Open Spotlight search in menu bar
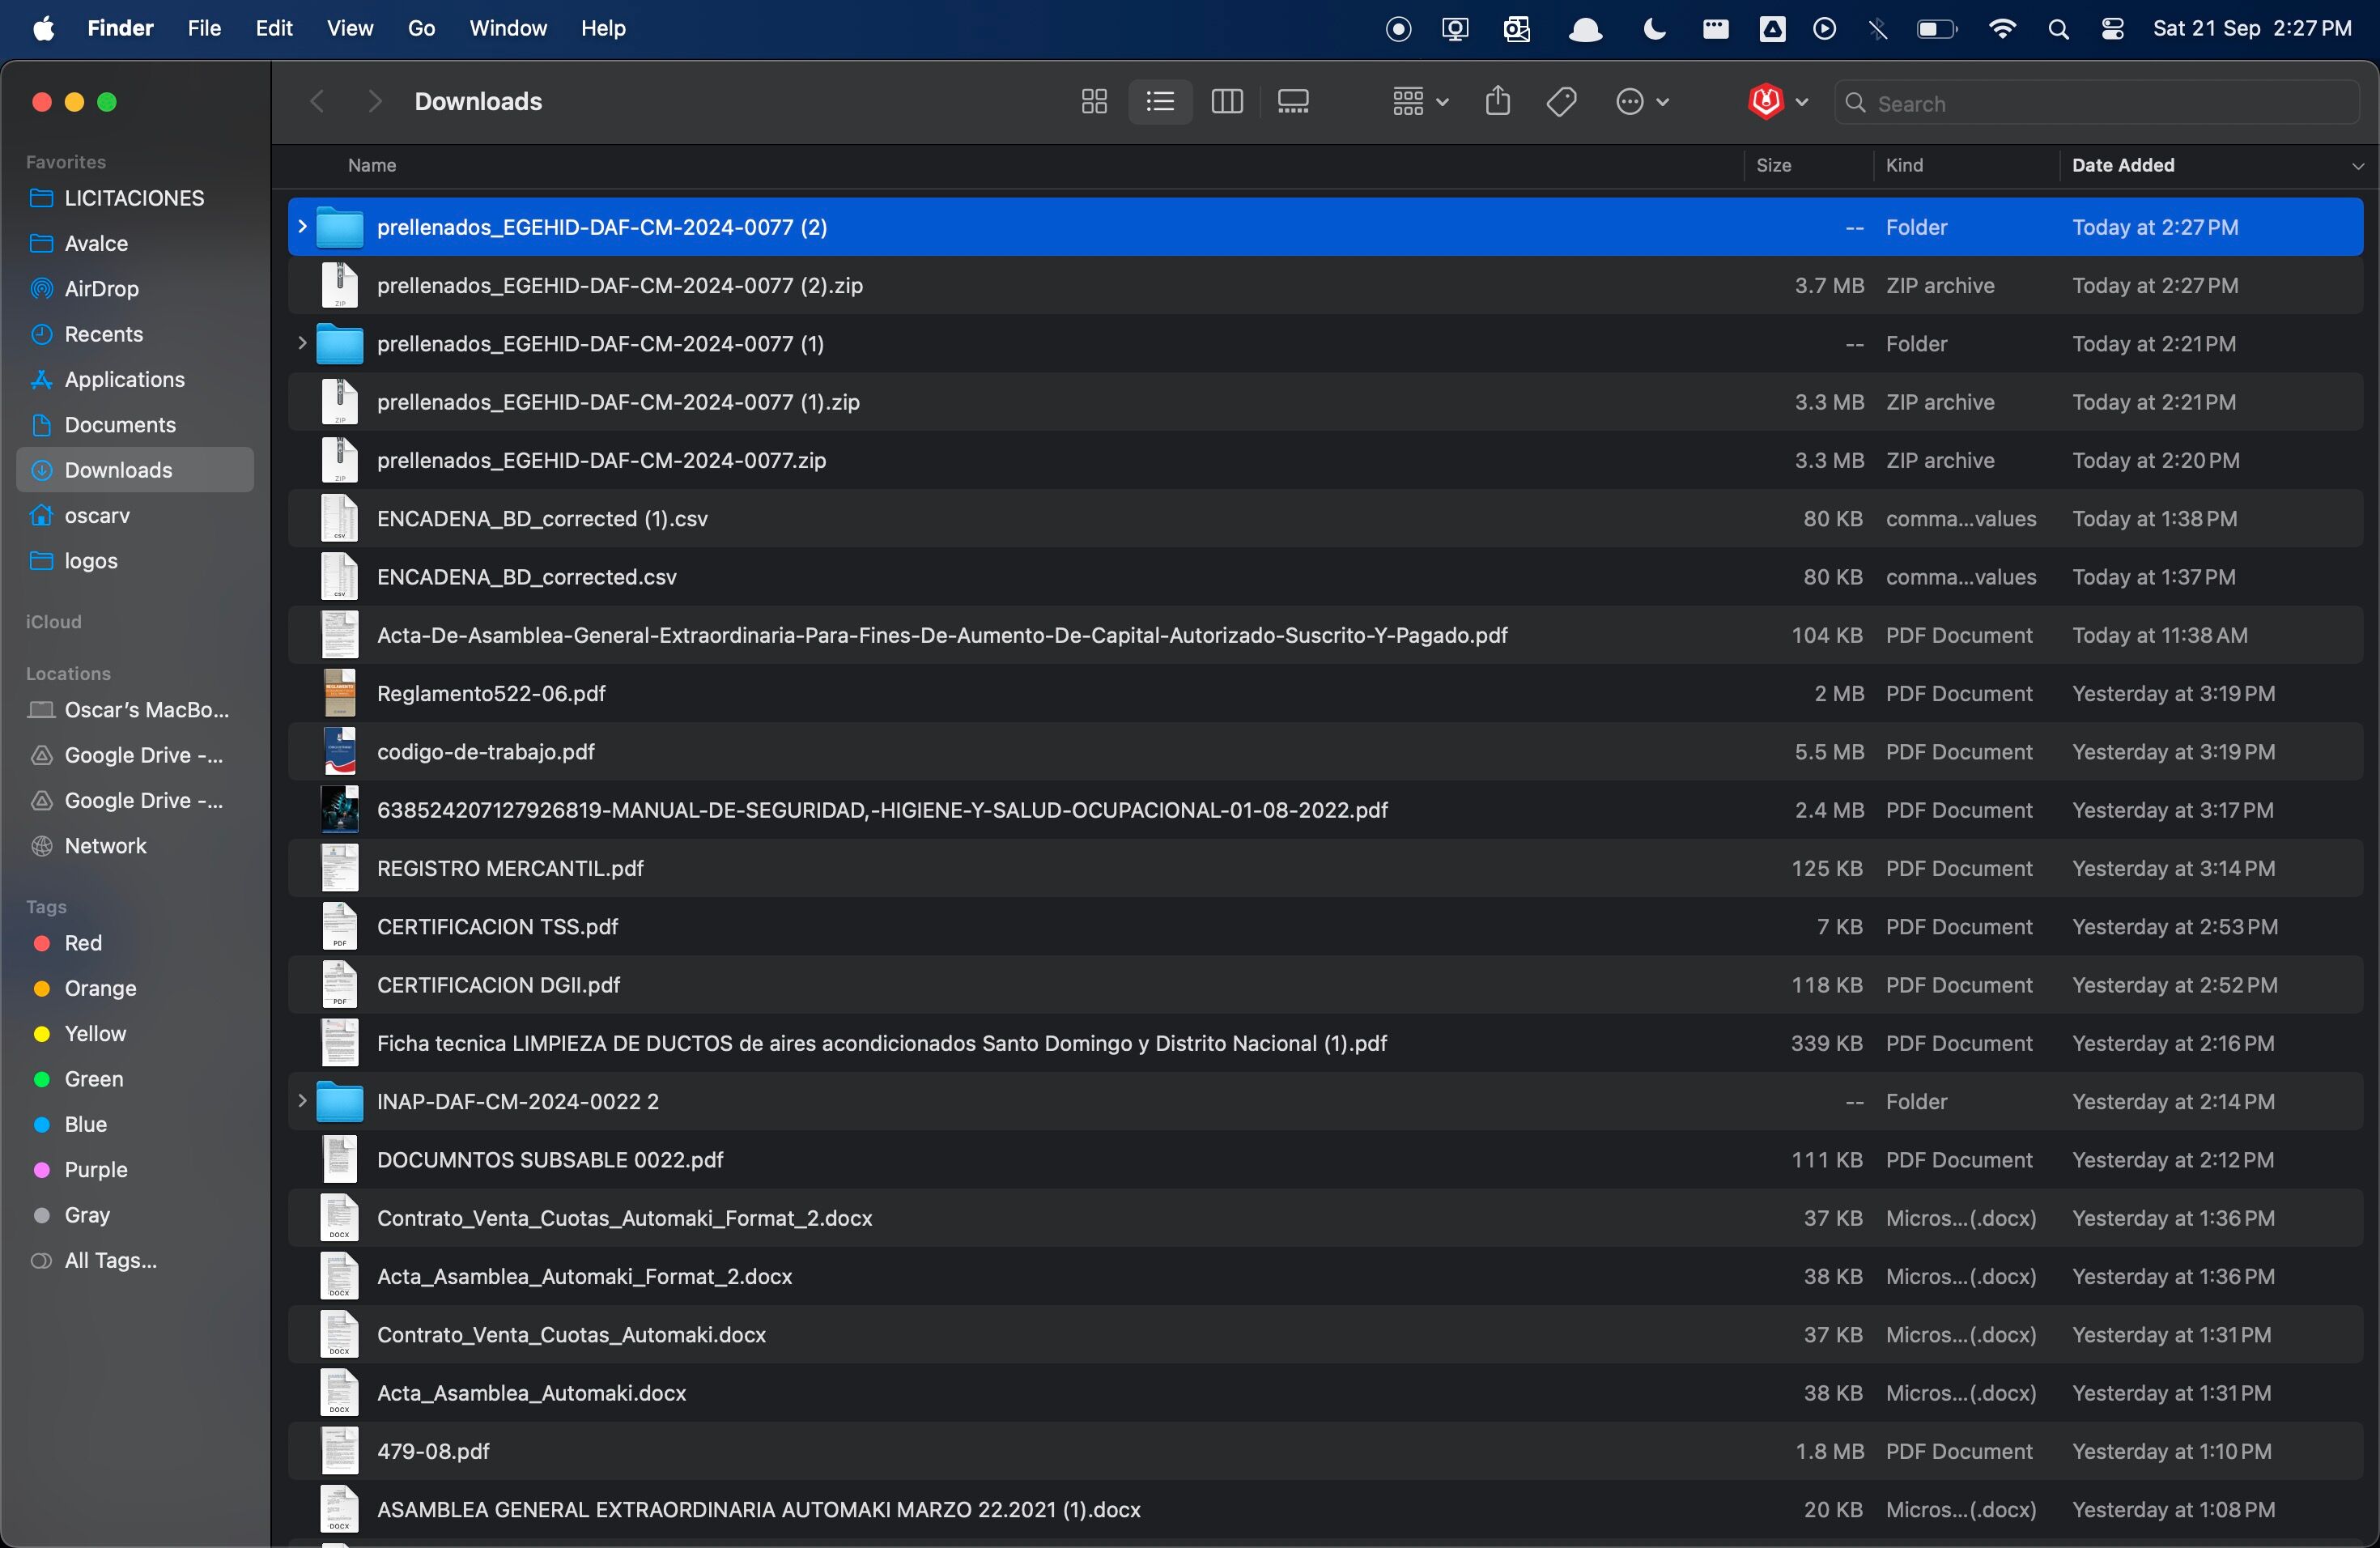Screen dimensions: 2380x1548 pos(2058,29)
